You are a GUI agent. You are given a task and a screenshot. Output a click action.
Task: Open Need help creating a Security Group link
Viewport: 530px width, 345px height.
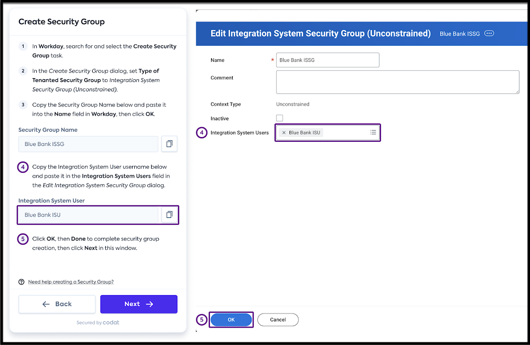click(x=71, y=282)
